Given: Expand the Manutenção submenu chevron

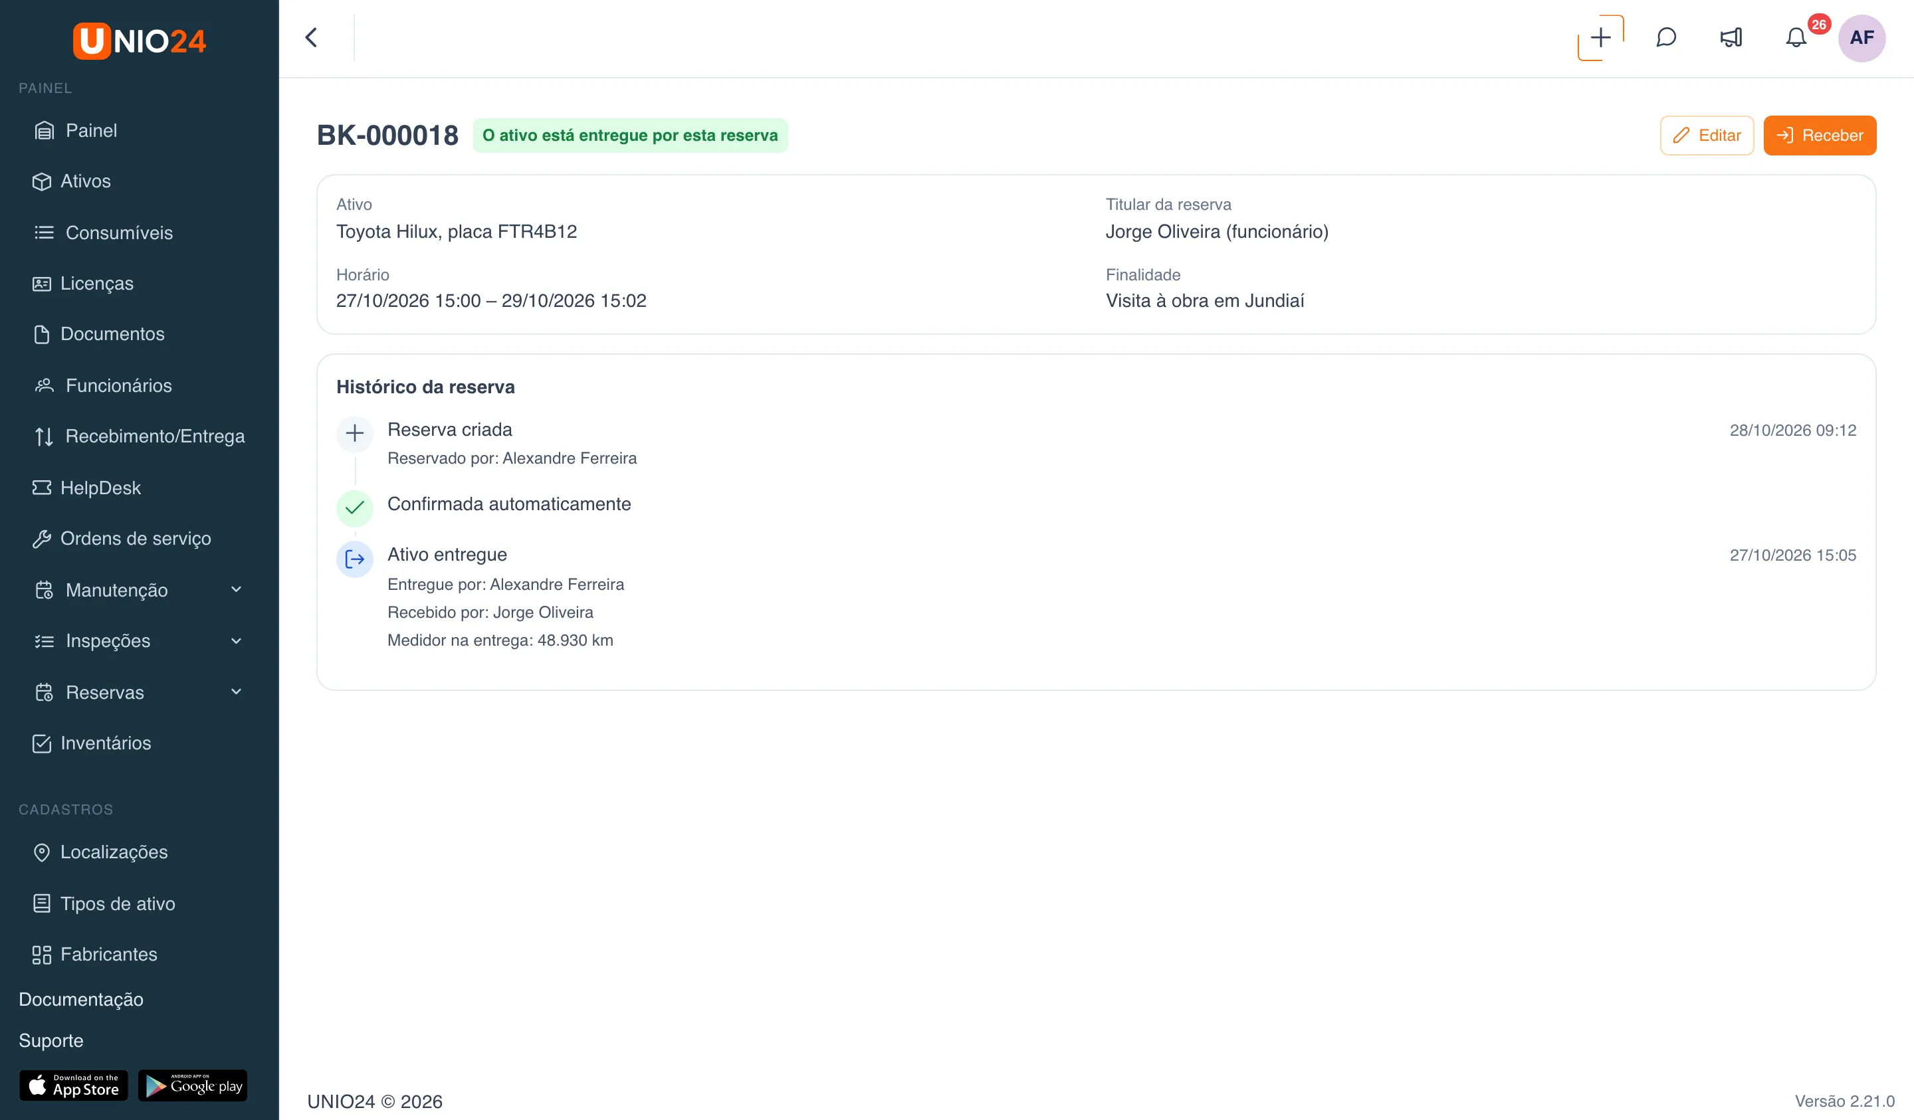Looking at the screenshot, I should [236, 590].
